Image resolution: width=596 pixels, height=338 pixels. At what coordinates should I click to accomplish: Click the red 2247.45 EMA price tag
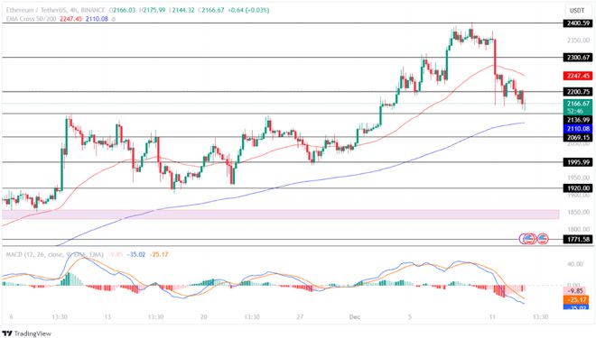pos(577,76)
